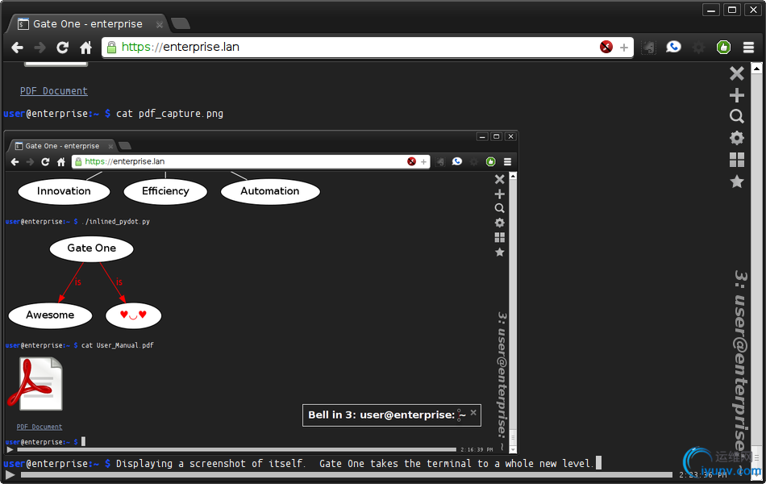Click the dim gear extension in main browser toolbar
The width and height of the screenshot is (766, 484).
699,48
